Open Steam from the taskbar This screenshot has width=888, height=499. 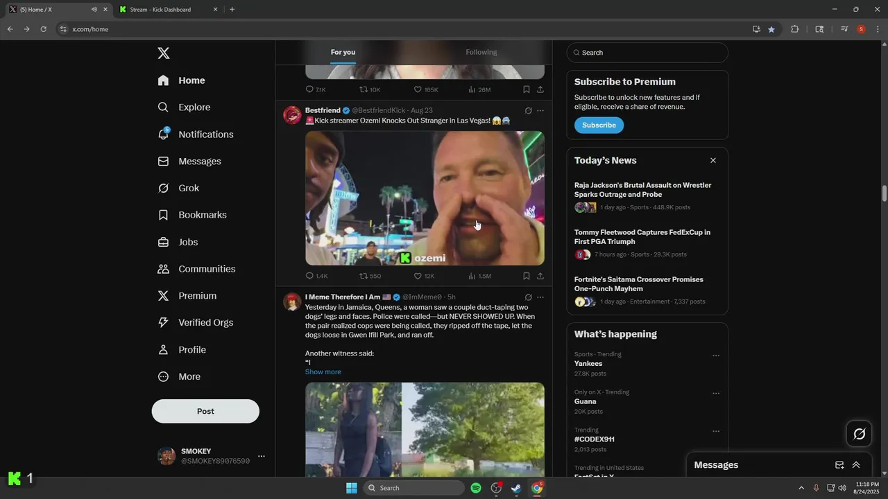tap(516, 488)
